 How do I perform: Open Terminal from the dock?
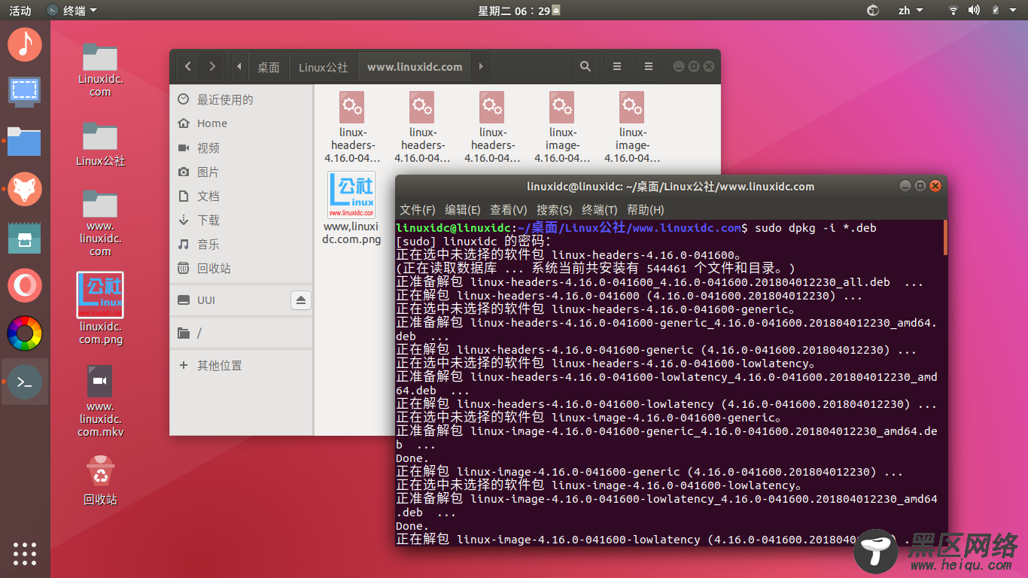pyautogui.click(x=25, y=382)
